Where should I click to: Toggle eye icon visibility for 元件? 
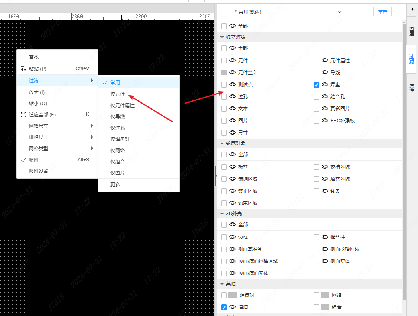[232, 60]
